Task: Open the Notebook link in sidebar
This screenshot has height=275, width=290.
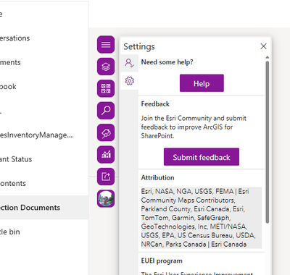Action: tap(8, 87)
